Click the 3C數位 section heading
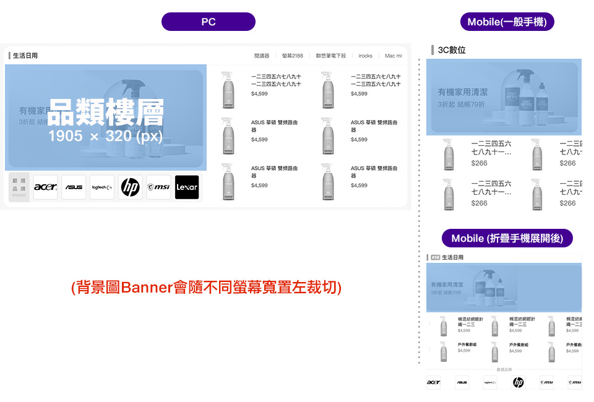This screenshot has width=594, height=402. [451, 50]
